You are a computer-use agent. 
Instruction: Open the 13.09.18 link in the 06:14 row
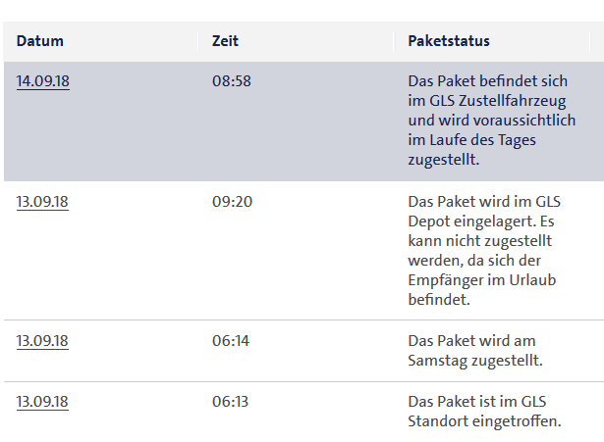pyautogui.click(x=42, y=341)
